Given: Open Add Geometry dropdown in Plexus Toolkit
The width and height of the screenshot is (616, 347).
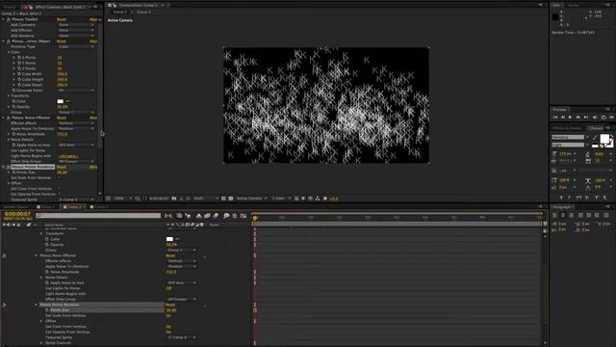Looking at the screenshot, I should click(76, 25).
